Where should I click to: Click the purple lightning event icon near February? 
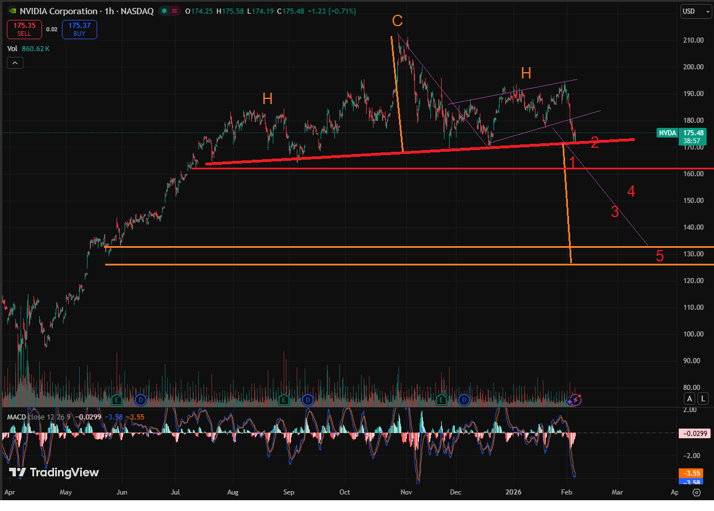tap(575, 400)
